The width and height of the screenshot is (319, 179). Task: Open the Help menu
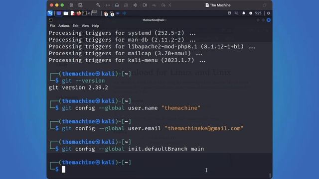click(x=95, y=26)
